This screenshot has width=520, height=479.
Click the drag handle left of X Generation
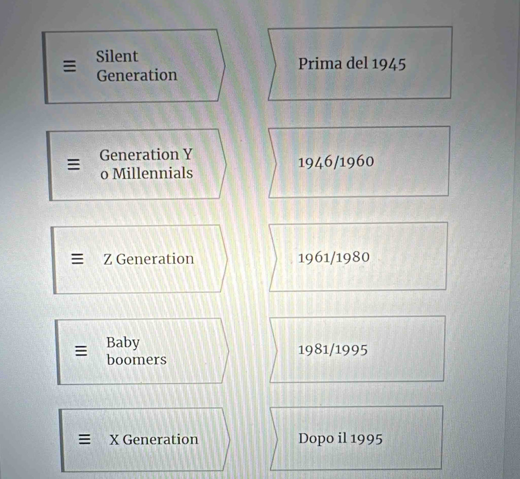(85, 439)
